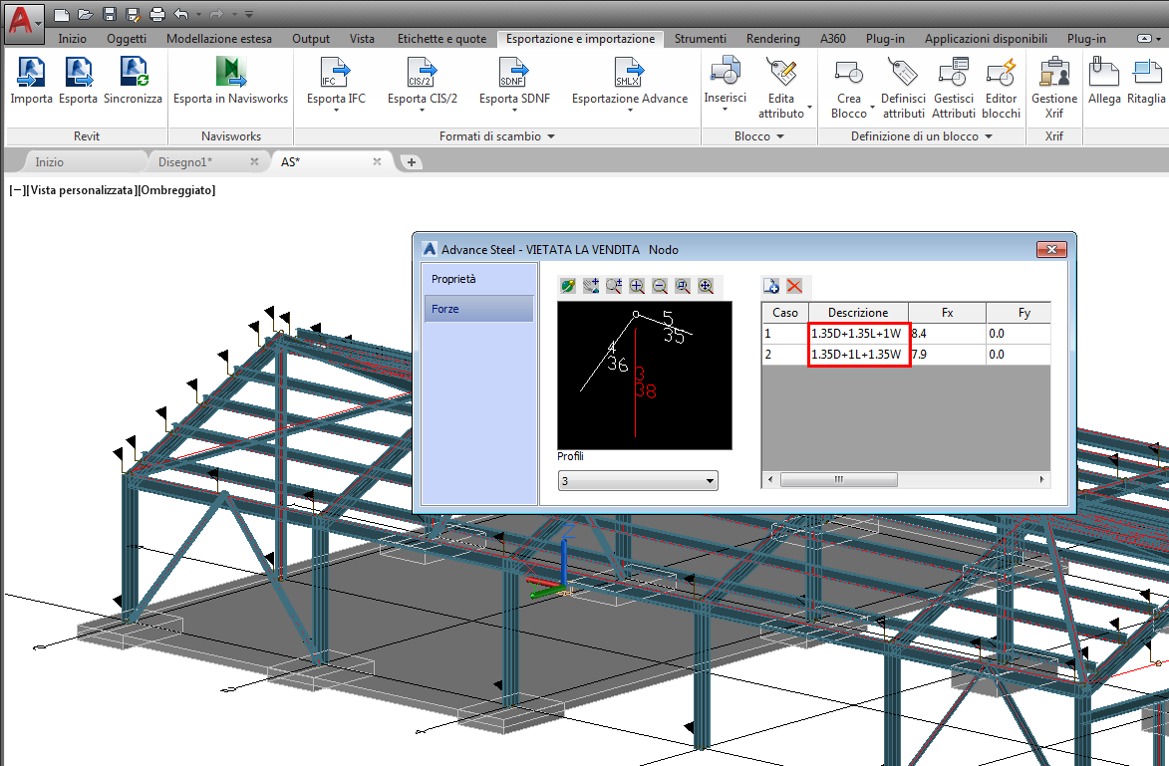Click the Importa Revit icon

31,72
